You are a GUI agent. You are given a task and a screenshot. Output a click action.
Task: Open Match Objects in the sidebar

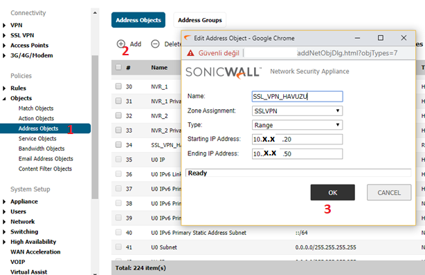pos(36,108)
